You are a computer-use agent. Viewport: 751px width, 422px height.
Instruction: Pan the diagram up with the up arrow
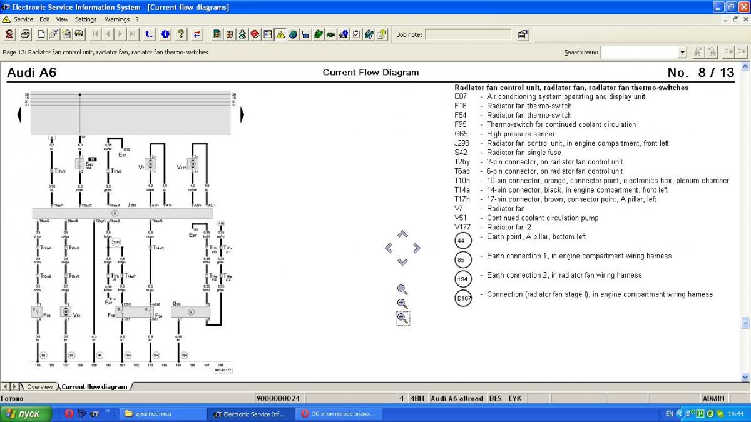coord(402,234)
